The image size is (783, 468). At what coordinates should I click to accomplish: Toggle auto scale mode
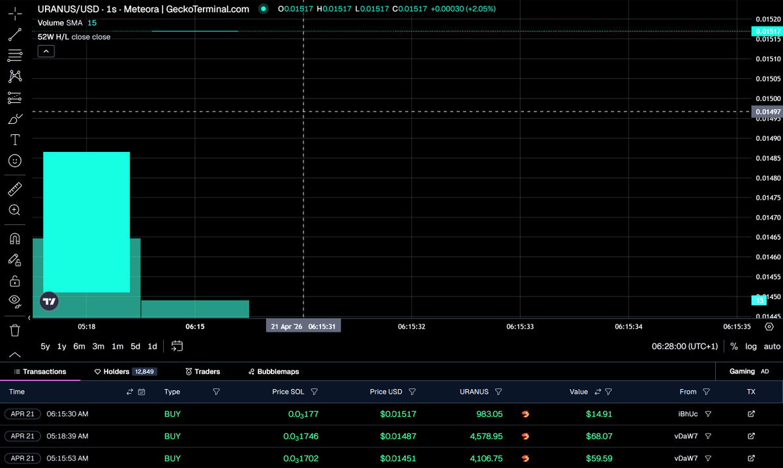tap(772, 346)
